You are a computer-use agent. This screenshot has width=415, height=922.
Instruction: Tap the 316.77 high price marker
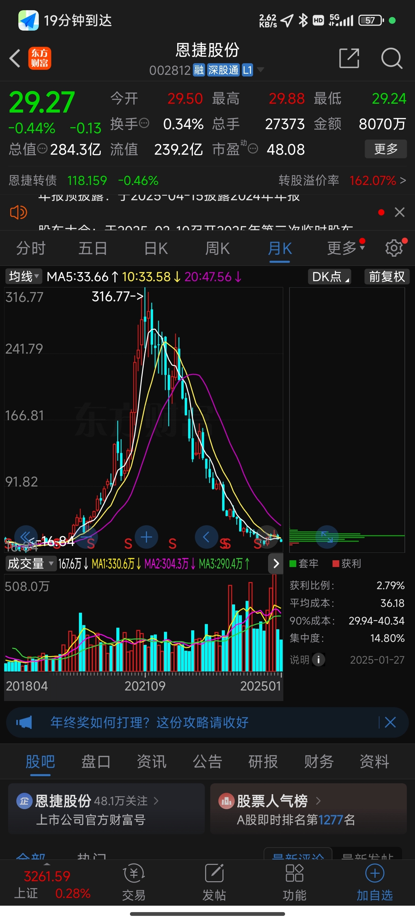pos(117,296)
